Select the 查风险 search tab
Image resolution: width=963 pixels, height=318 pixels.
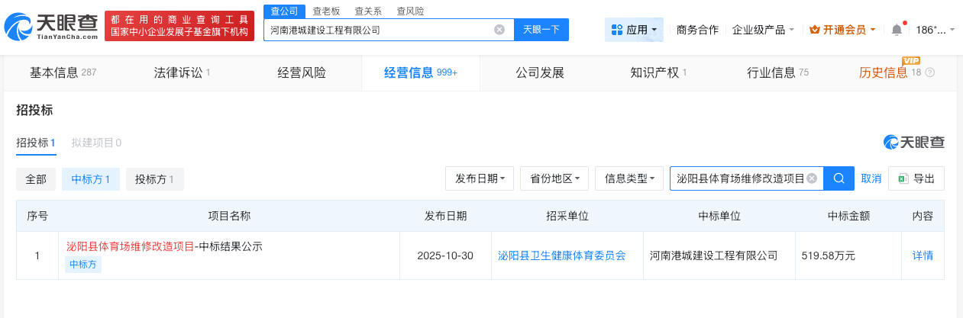[410, 11]
